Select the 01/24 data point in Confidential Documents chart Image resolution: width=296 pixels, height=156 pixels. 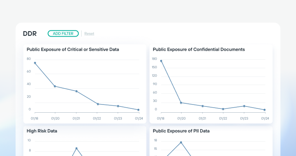coord(264,110)
